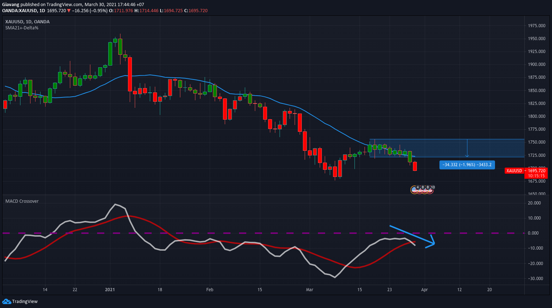
Task: Click the TradingView.com text in the header
Action: point(65,5)
